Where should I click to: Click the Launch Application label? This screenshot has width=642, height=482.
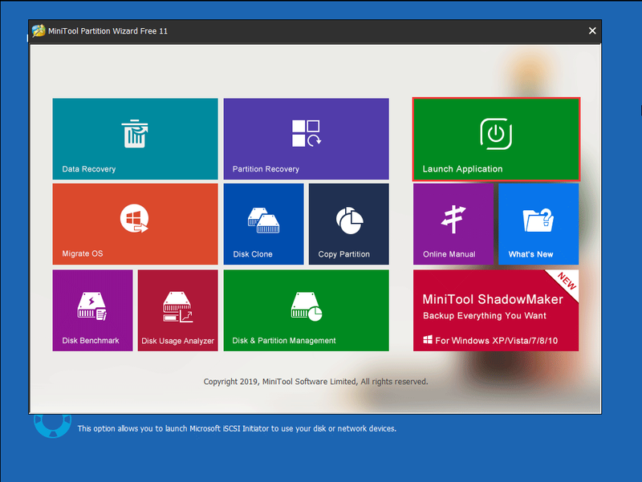[x=462, y=169]
